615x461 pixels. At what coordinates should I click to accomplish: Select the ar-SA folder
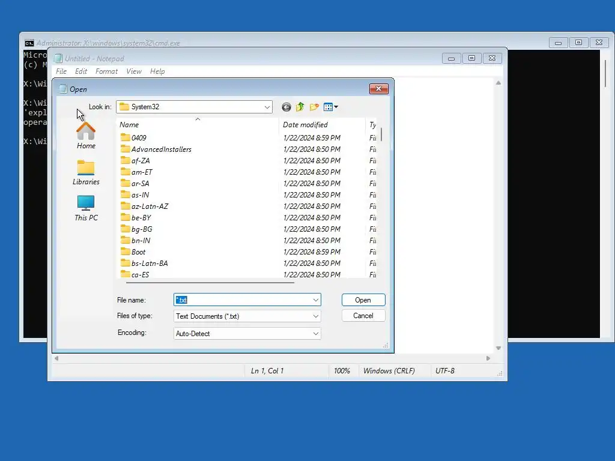[x=135, y=183]
